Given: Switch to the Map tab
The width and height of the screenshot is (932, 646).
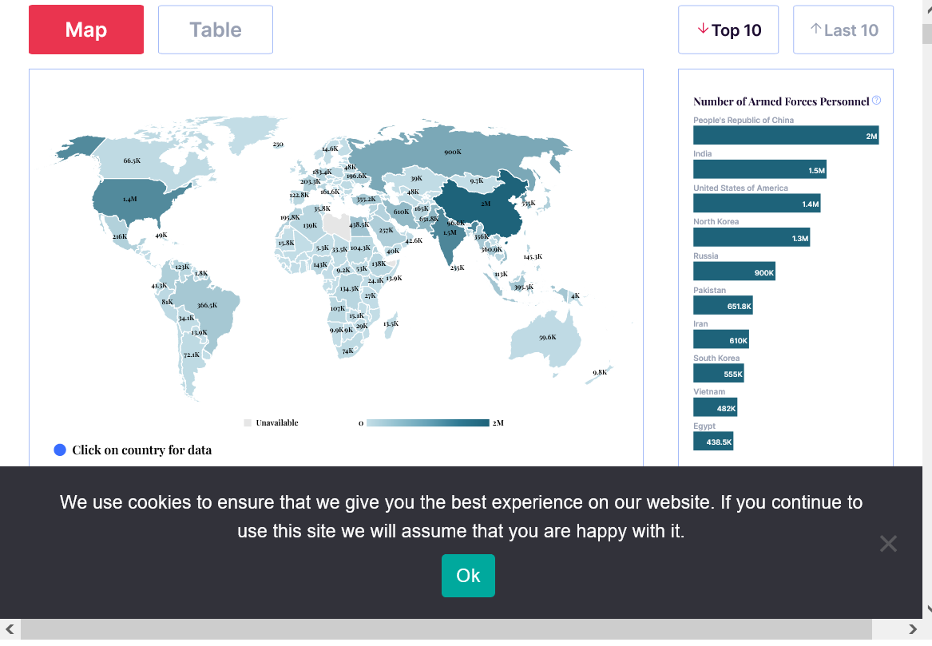Looking at the screenshot, I should click(x=86, y=30).
